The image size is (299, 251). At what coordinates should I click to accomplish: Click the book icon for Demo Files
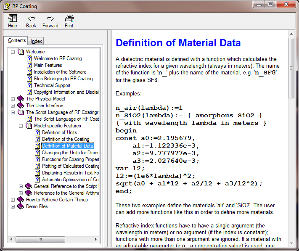(21, 206)
